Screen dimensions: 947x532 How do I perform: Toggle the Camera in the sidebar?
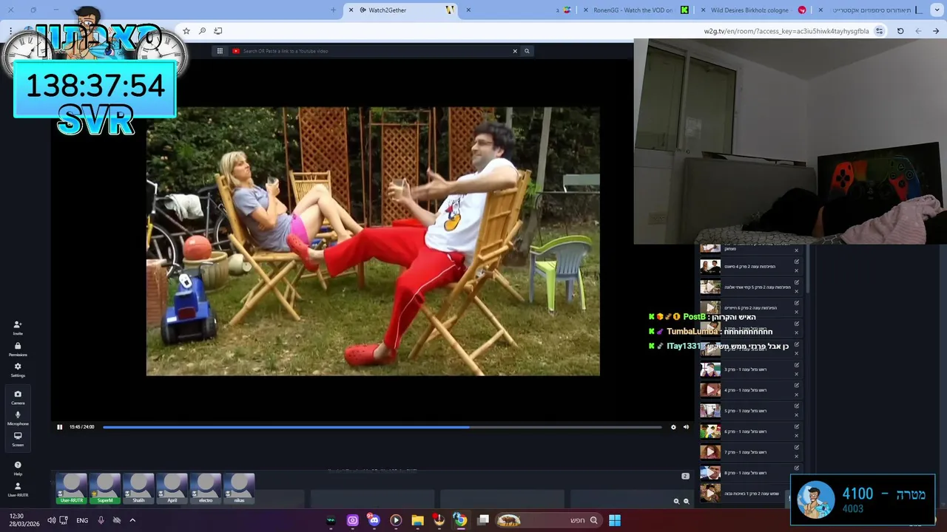[x=18, y=398]
